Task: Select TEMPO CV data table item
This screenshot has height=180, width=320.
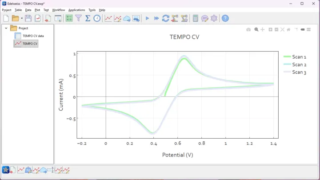Action: (33, 36)
